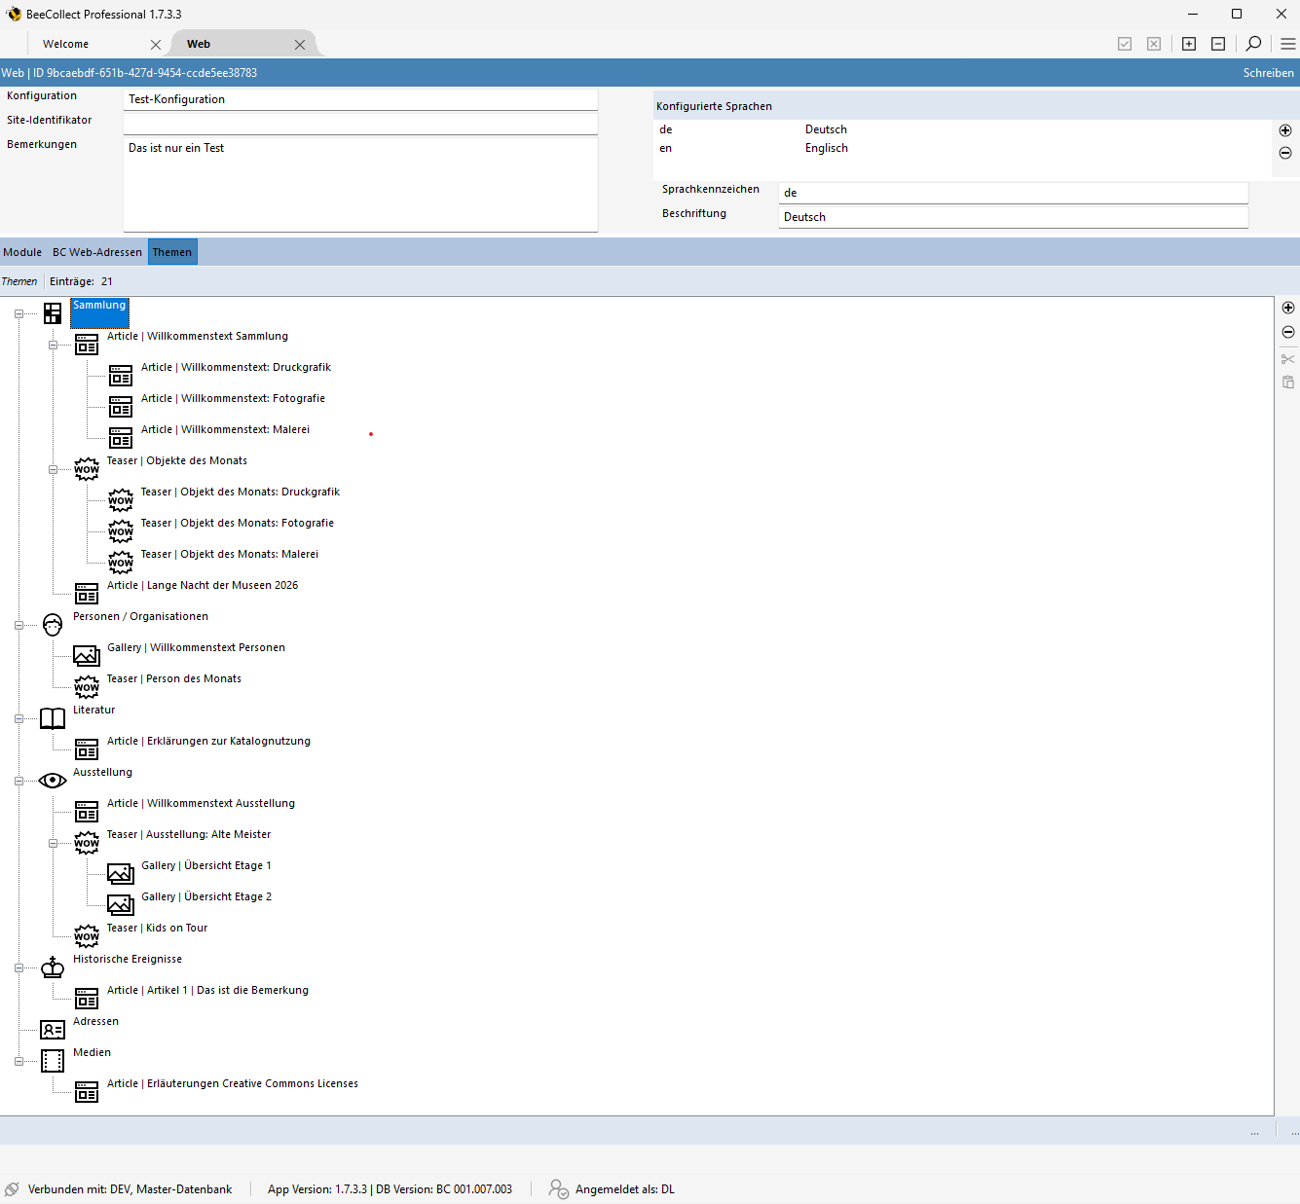This screenshot has width=1300, height=1204.
Task: Click the Literatur book icon
Action: coord(53,718)
